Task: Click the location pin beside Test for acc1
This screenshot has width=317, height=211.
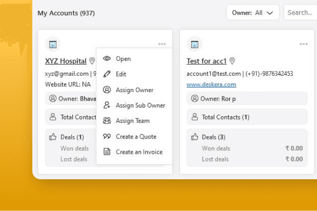Action: pos(232,61)
